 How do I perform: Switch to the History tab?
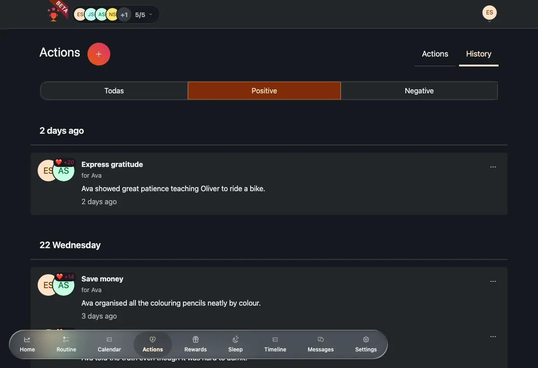coord(479,54)
